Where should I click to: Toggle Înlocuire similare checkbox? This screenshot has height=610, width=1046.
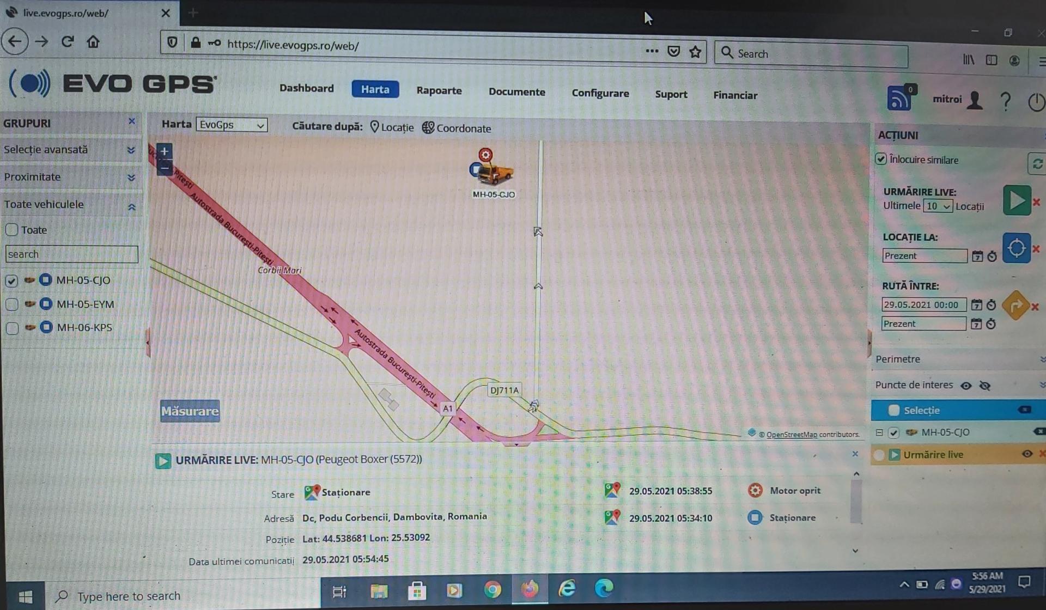click(881, 159)
